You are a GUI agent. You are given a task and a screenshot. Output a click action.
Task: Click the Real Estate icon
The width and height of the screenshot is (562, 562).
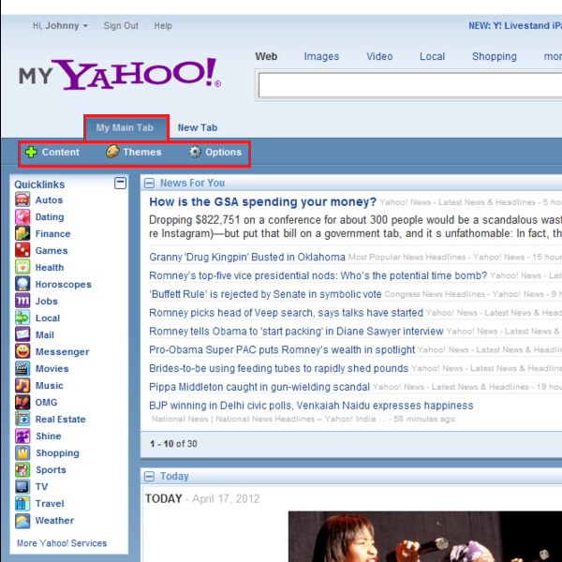tap(22, 419)
